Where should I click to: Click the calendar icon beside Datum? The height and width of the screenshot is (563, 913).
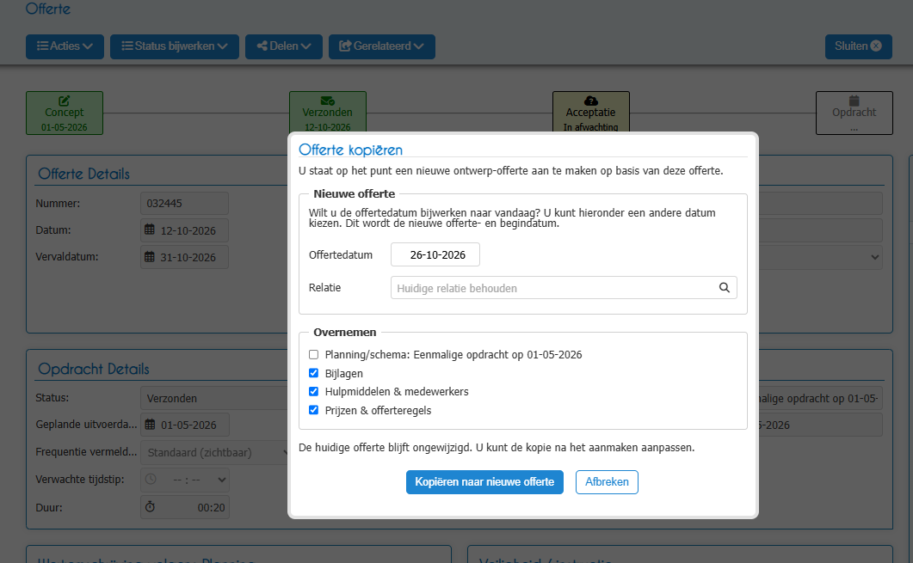point(150,229)
